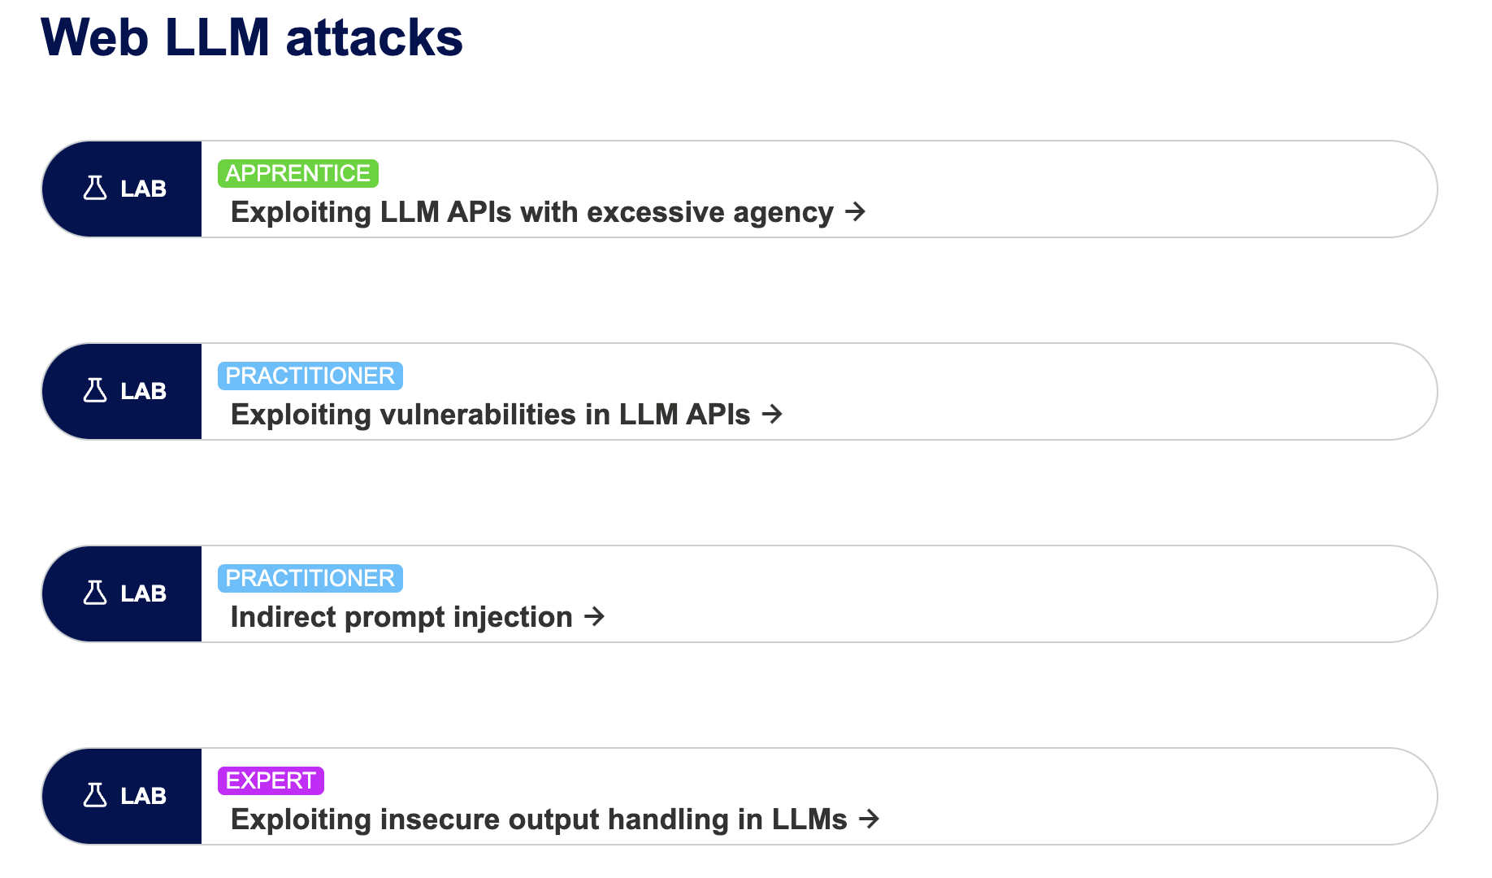This screenshot has height=878, width=1492.
Task: Click the arrow after 'Indirect prompt injection'
Action: coord(595,617)
